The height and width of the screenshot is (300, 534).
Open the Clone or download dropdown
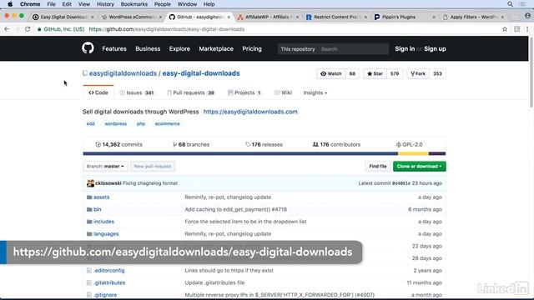(419, 167)
